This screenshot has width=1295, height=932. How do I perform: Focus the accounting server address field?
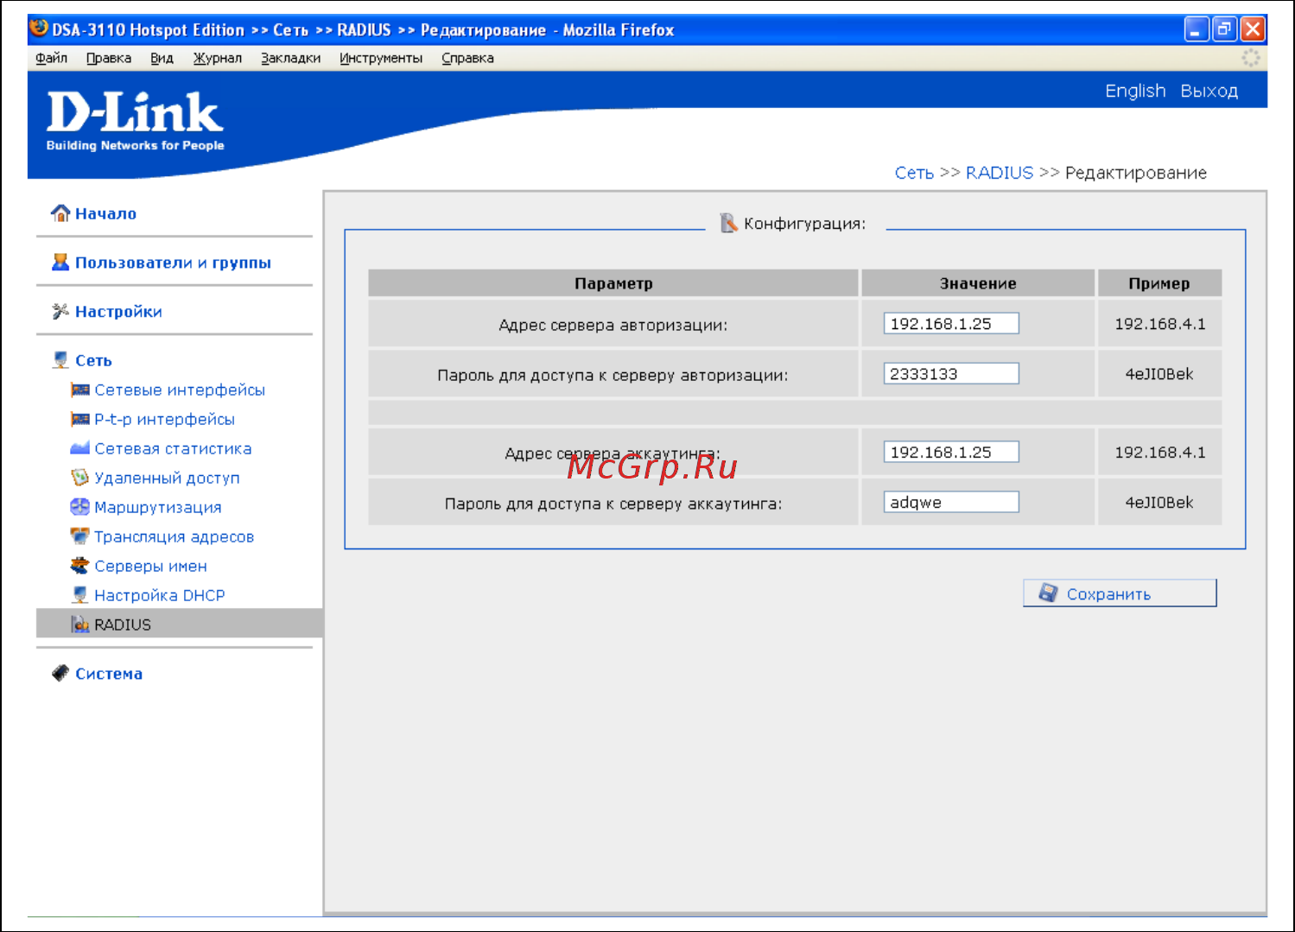(x=951, y=452)
